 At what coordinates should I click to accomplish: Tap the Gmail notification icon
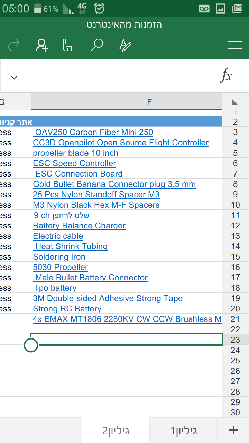click(x=237, y=9)
